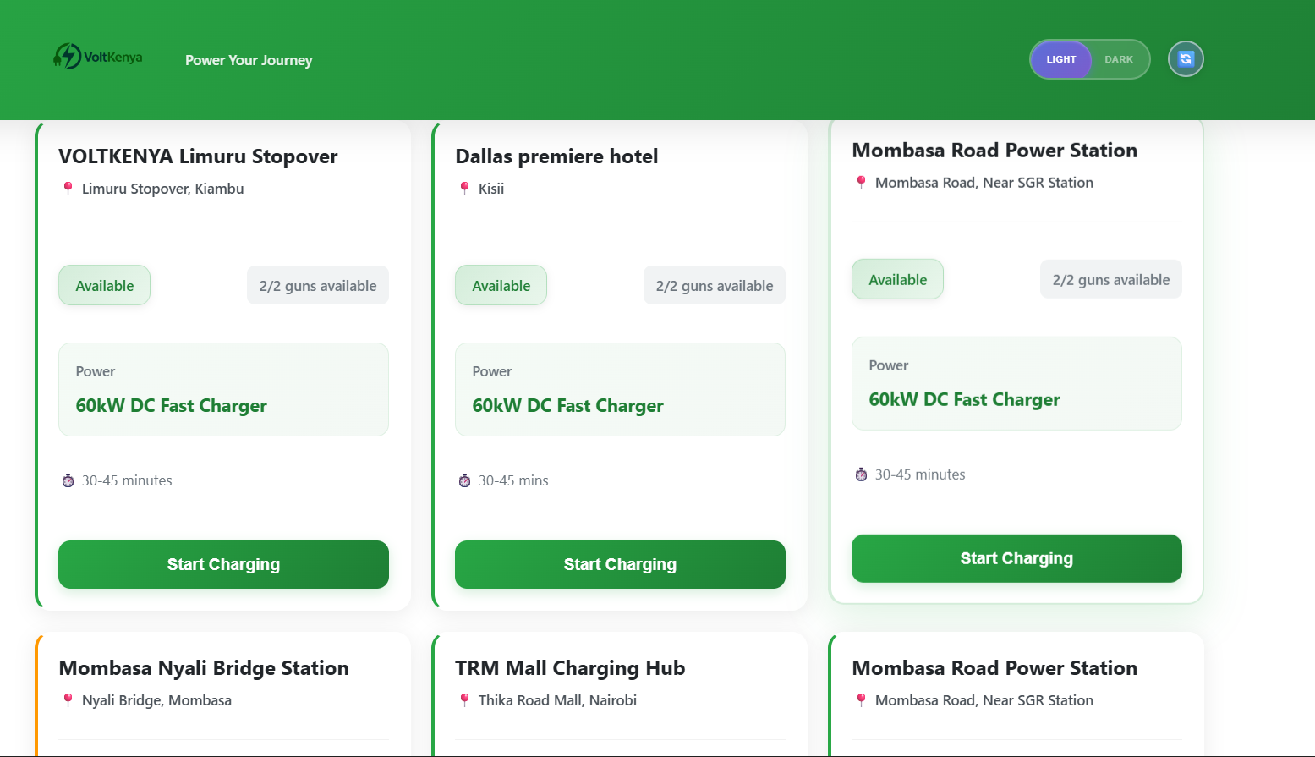The image size is (1315, 757).
Task: Click the stopwatch icon showing 30-45 minutes
Action: 68,480
